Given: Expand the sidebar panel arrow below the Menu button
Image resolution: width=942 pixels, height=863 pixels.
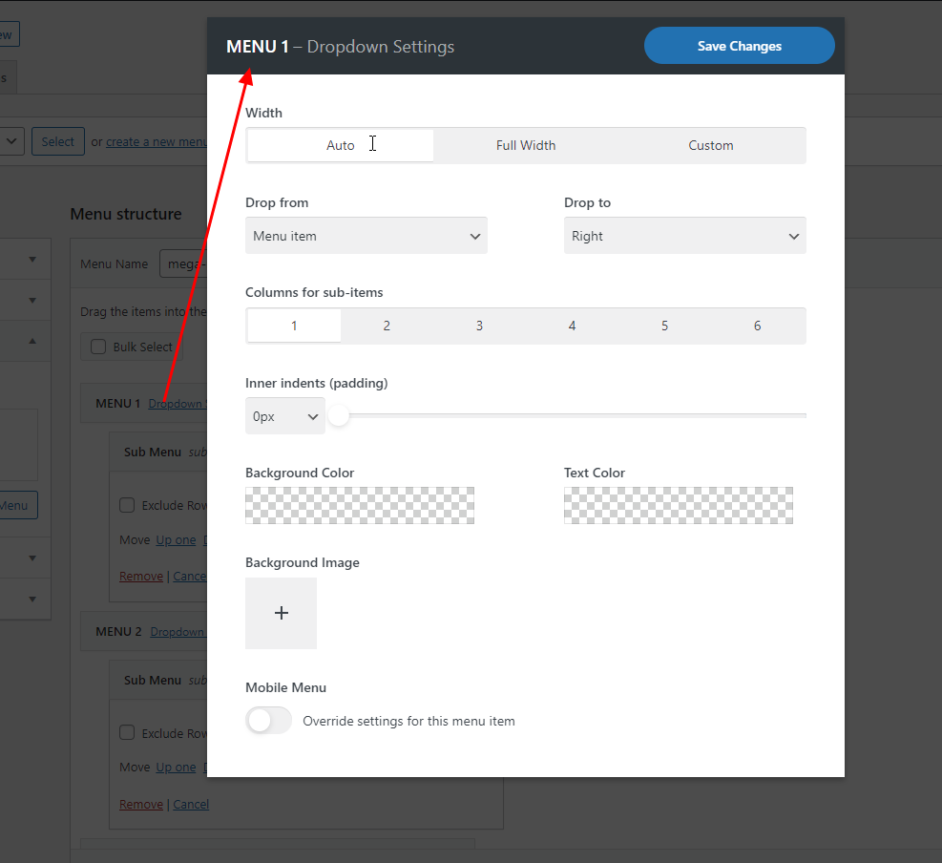Looking at the screenshot, I should pyautogui.click(x=32, y=558).
